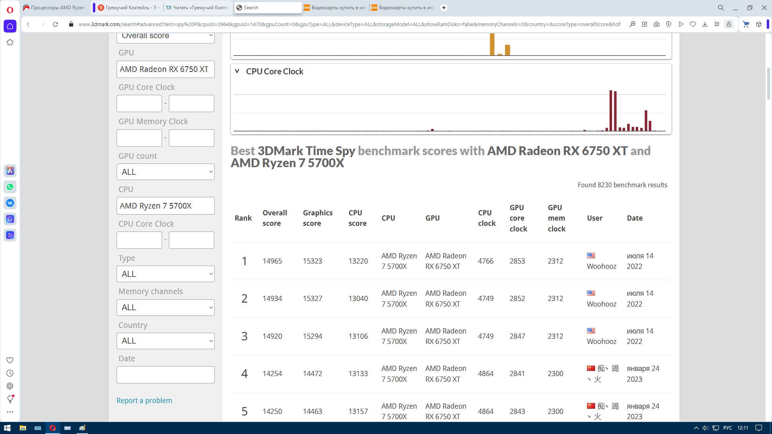The width and height of the screenshot is (772, 434).
Task: Click the tallest bar in CPU Core Clock chart
Action: pyautogui.click(x=611, y=111)
